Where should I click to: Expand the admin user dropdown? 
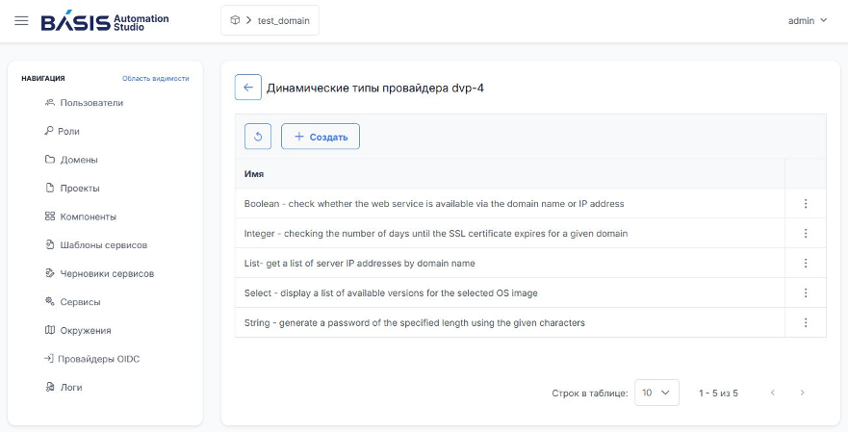808,20
